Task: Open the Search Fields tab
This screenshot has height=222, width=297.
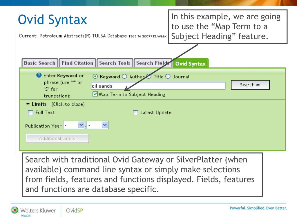Action: click(x=153, y=63)
